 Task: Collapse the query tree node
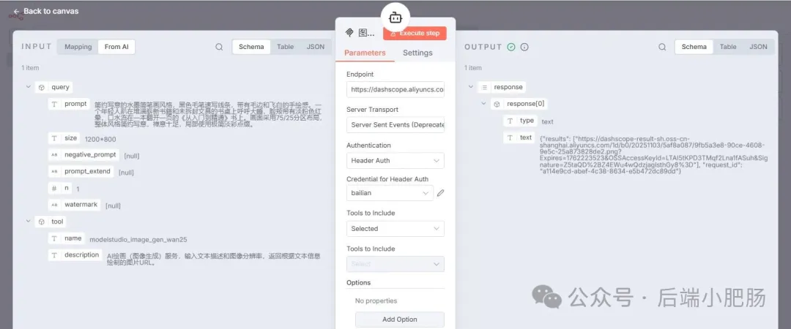[29, 87]
